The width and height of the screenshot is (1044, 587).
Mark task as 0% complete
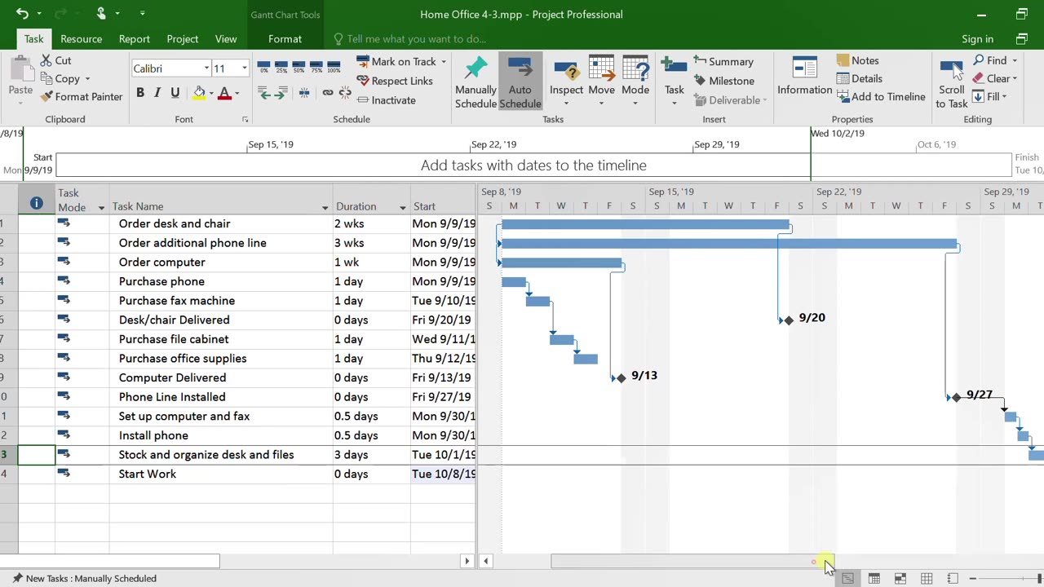[263, 67]
